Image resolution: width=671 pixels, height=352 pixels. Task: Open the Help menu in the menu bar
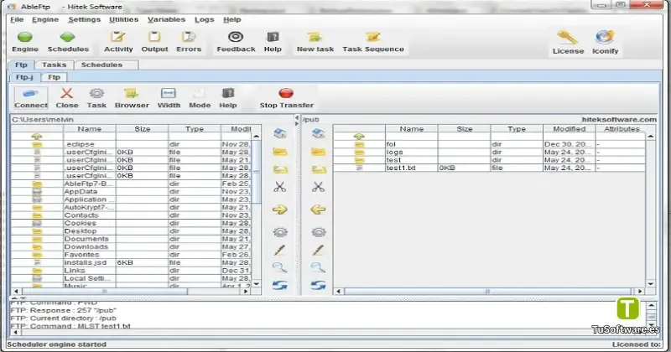232,19
